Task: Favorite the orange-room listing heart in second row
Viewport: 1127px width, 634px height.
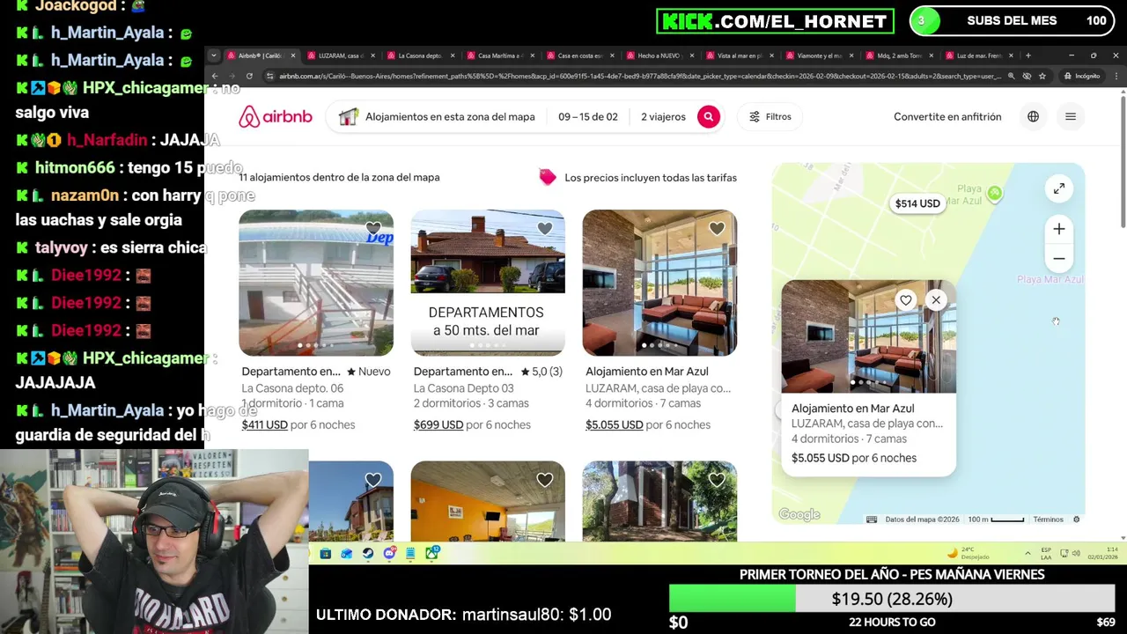Action: pos(545,480)
